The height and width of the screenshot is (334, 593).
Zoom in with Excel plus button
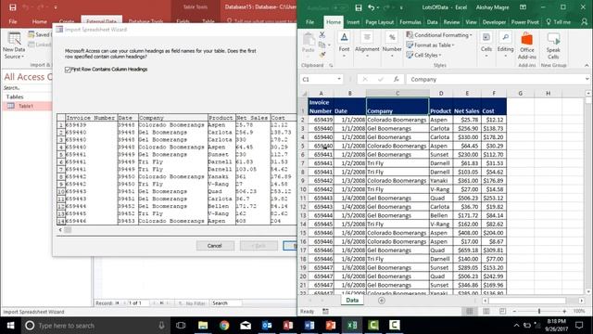click(564, 312)
